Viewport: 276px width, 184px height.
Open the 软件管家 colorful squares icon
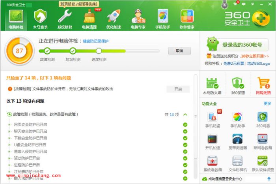[x=187, y=20]
